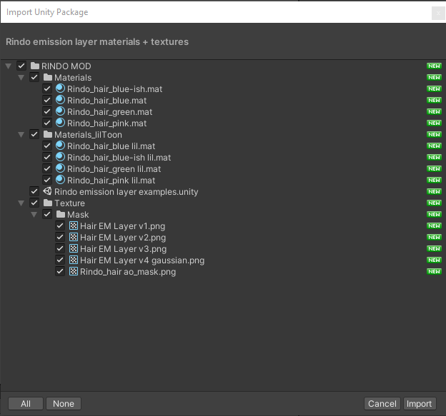This screenshot has height=416, width=446.
Task: Click the Materials_lilToon folder icon
Action: [48, 134]
